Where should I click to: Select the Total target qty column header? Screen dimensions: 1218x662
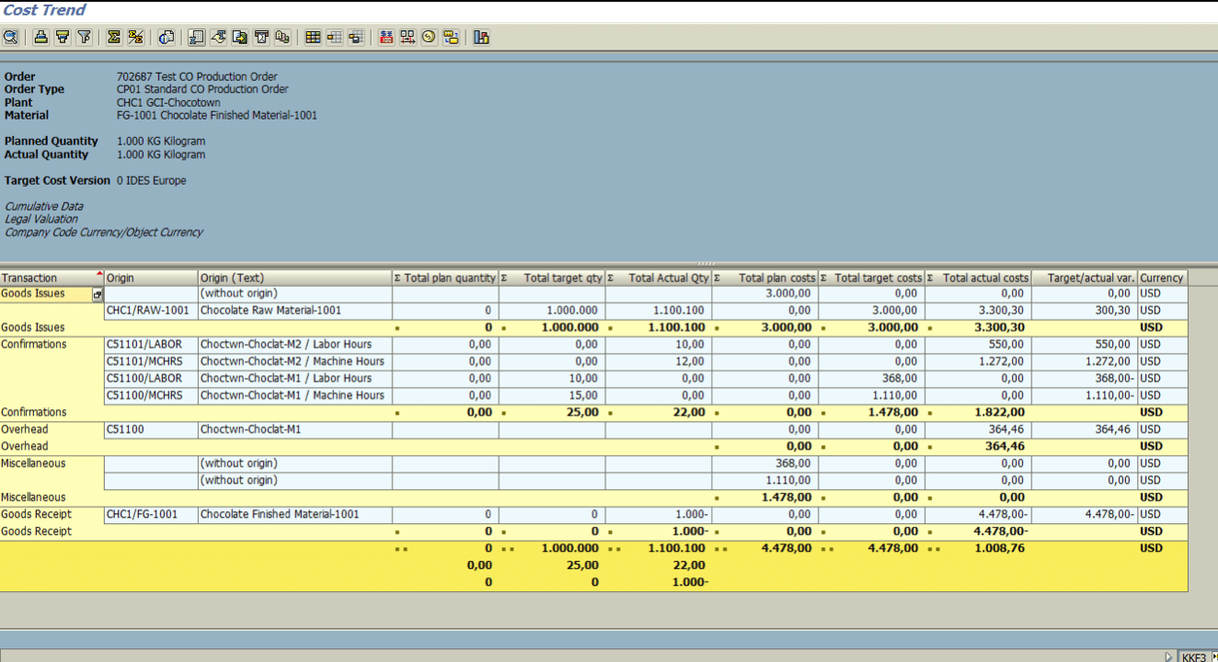coord(552,278)
